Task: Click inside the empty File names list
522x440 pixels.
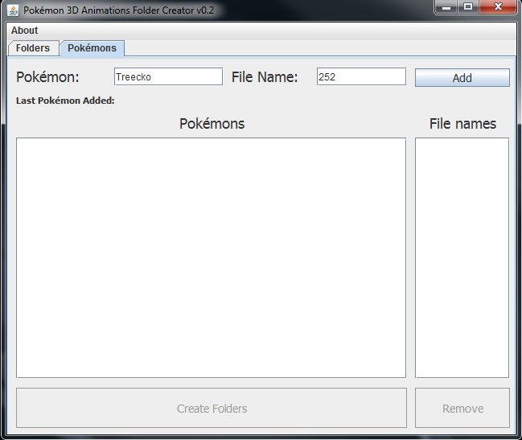Action: click(462, 257)
